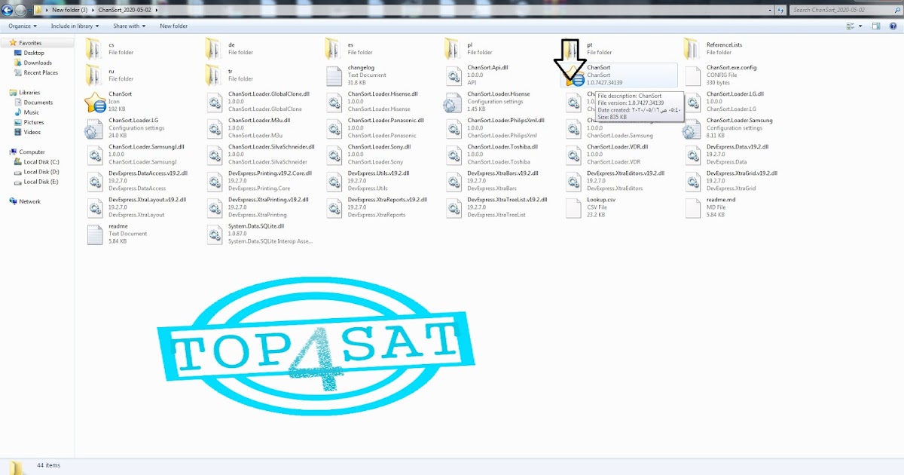
Task: Click the New folder (3) breadcrumb
Action: point(69,10)
